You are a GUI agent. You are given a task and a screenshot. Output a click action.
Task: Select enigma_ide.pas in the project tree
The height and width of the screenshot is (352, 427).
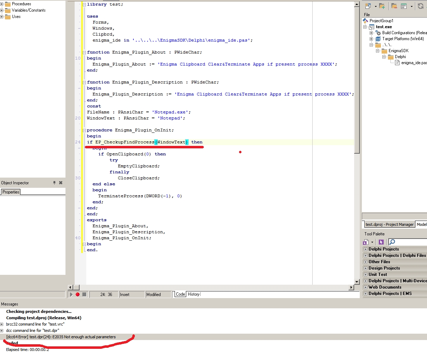(x=414, y=63)
